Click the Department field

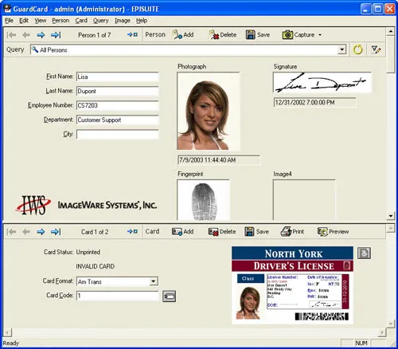coord(118,120)
